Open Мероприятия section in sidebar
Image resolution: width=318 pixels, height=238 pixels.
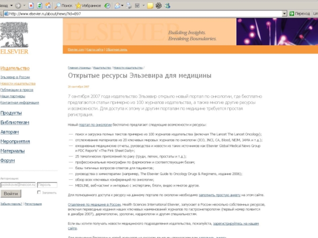15,142
